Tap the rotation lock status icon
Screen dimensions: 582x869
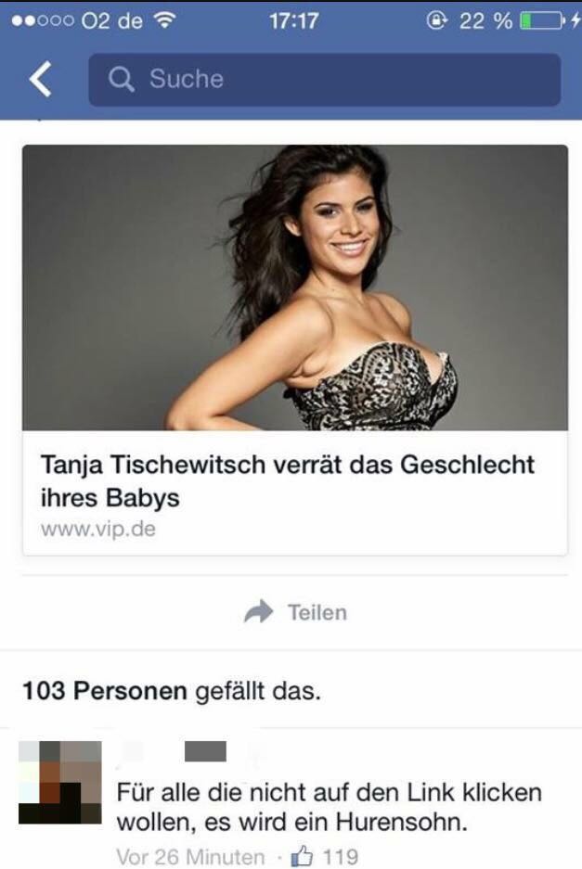(436, 20)
